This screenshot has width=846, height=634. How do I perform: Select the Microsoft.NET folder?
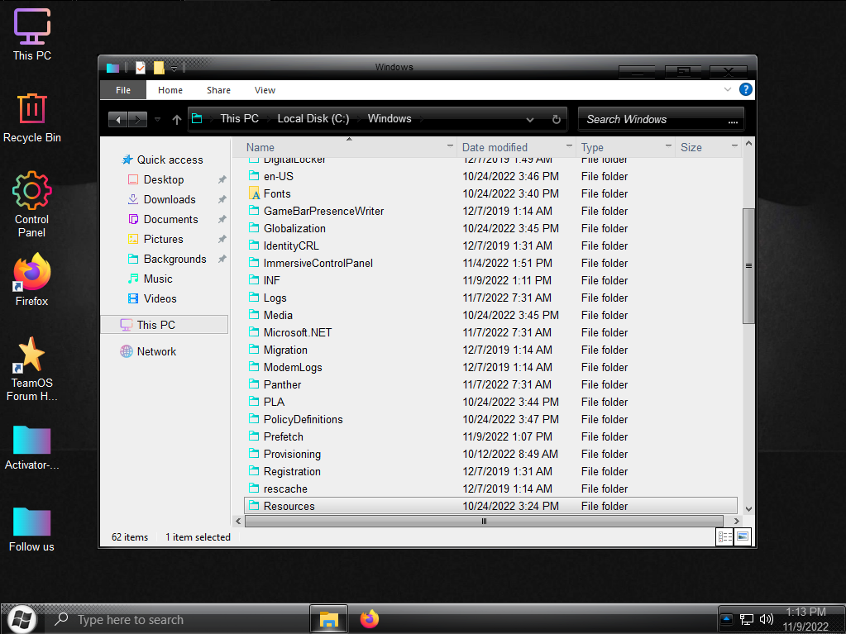point(297,332)
